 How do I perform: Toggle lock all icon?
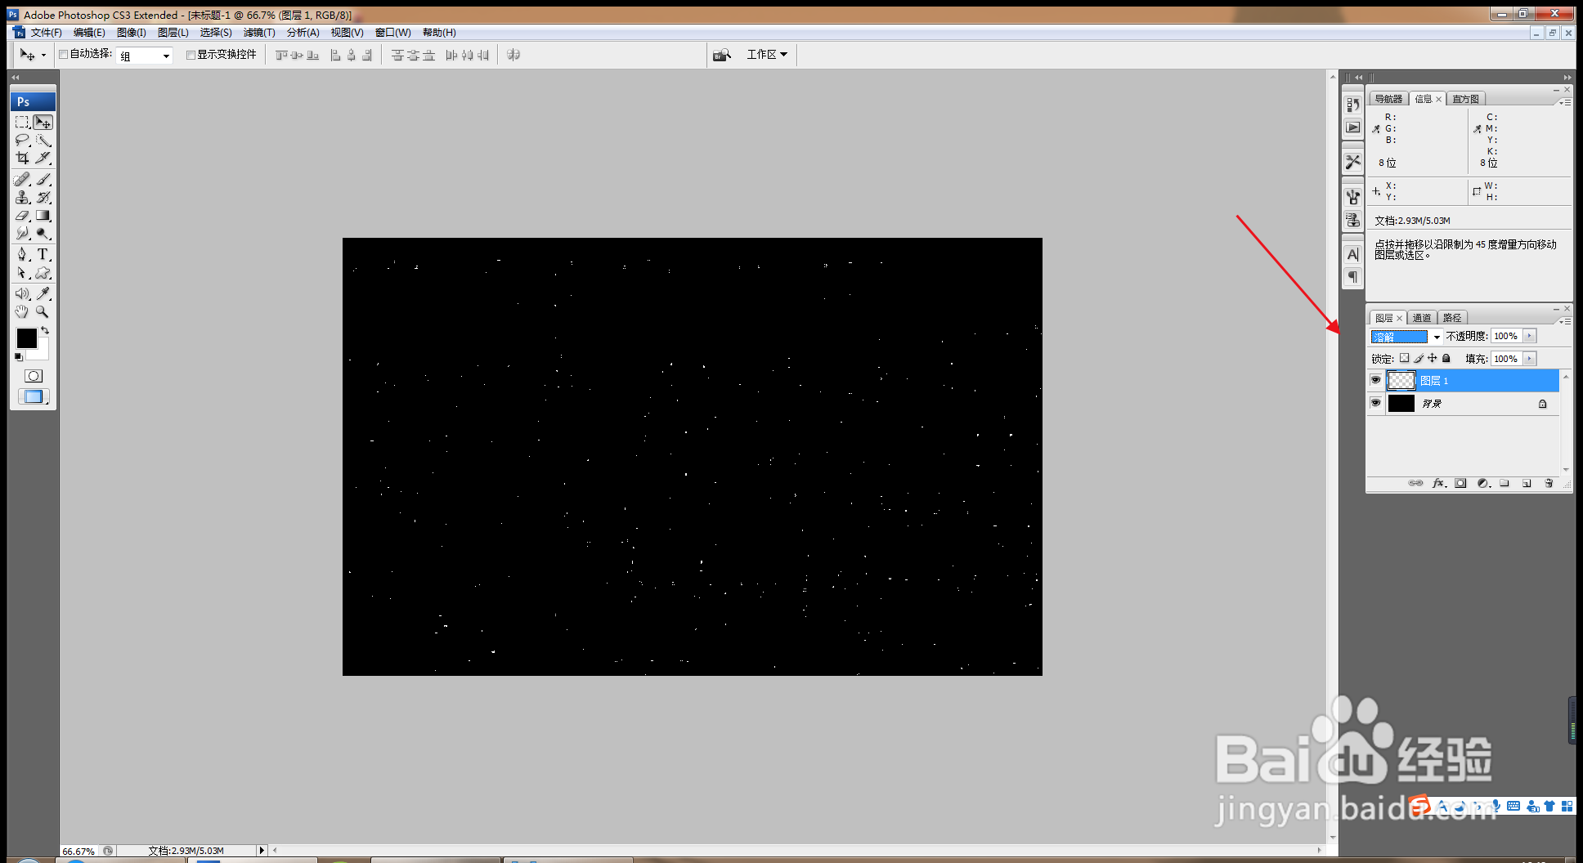[1446, 358]
